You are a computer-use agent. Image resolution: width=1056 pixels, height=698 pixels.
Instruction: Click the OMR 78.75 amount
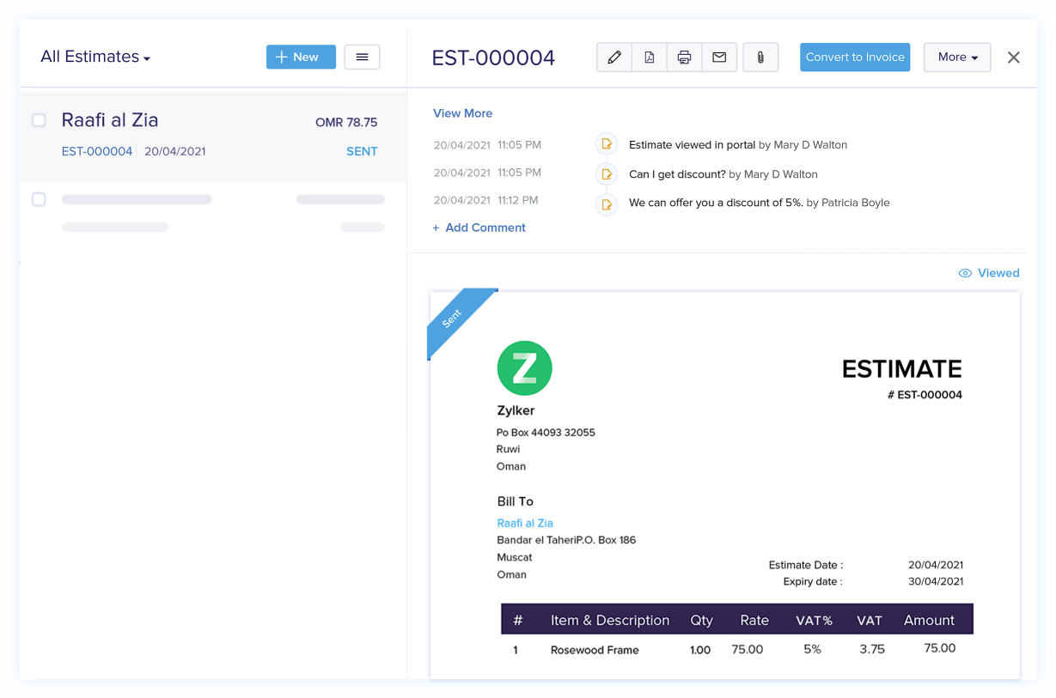coord(346,123)
